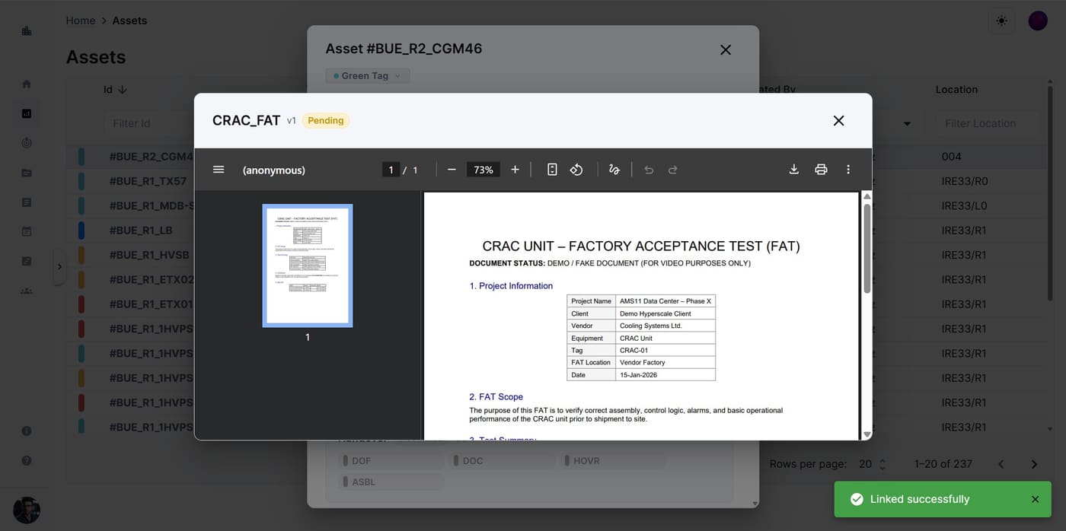Open the folder icon in left sidebar
This screenshot has width=1066, height=531.
click(27, 173)
